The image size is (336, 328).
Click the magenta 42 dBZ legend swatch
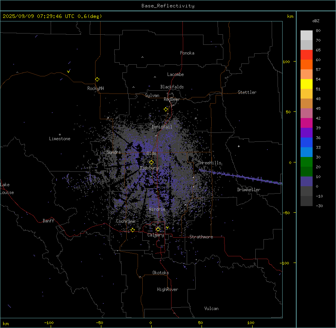point(306,123)
